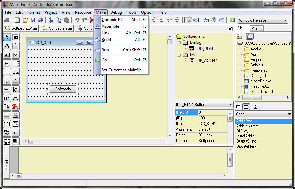The height and width of the screenshot is (189, 295).
Task: Click the sort properties icon above Code
Action: tap(256, 107)
